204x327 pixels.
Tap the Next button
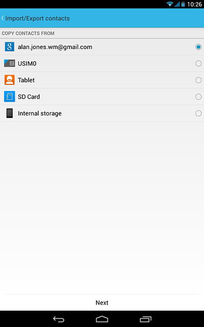tap(102, 302)
